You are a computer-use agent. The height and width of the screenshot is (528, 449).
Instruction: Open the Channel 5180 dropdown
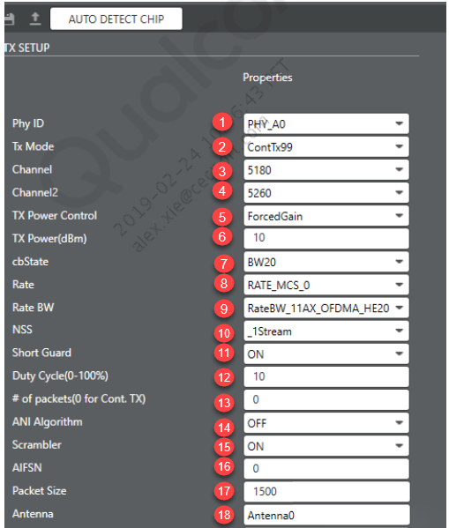[326, 170]
